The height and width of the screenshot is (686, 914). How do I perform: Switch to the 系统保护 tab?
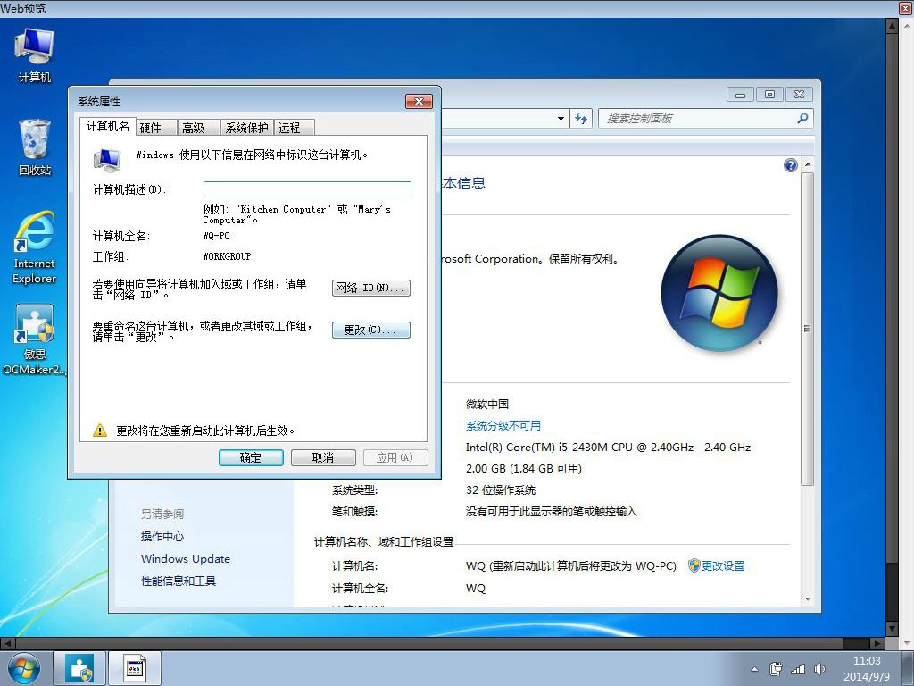(246, 128)
